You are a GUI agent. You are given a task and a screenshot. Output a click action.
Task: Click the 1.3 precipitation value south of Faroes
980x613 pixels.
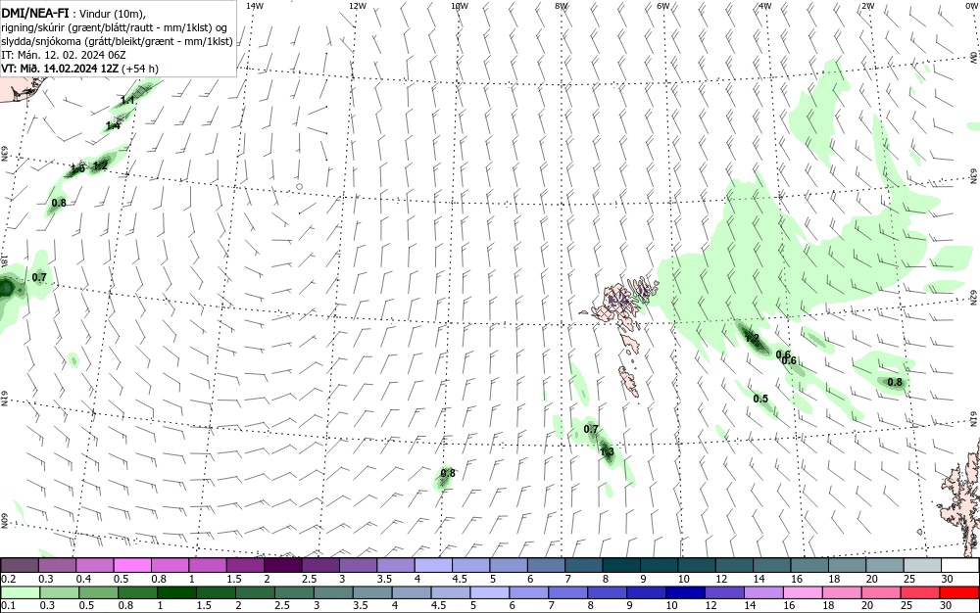(x=607, y=451)
